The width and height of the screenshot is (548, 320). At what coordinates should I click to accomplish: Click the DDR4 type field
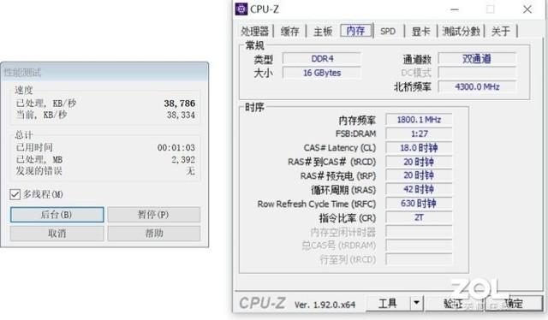(322, 59)
